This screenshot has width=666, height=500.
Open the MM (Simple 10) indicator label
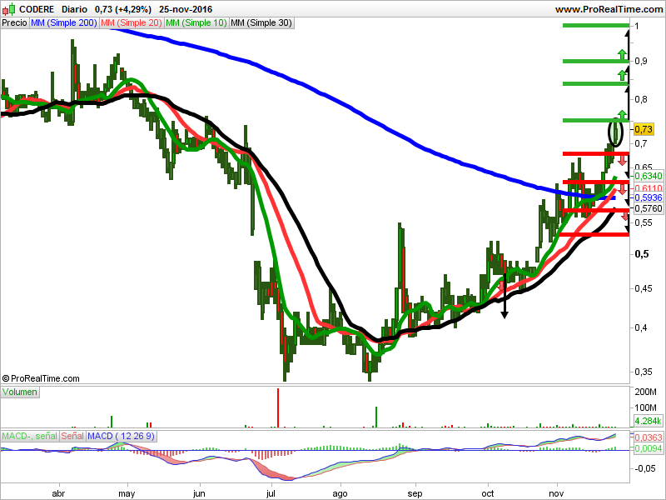tap(196, 23)
